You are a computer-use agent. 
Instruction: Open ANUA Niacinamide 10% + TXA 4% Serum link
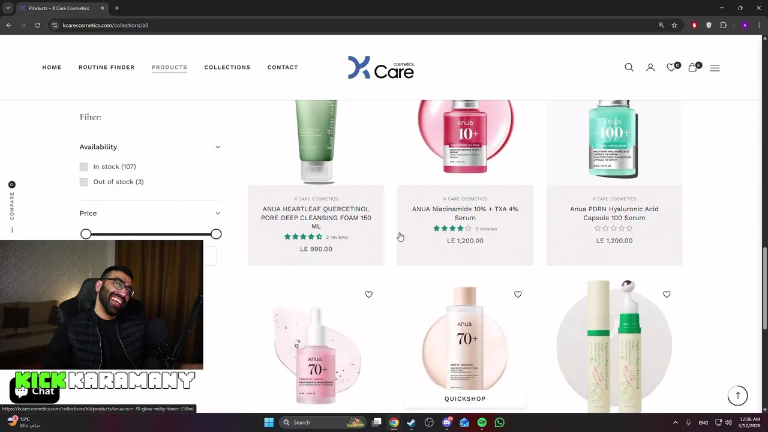pos(465,213)
